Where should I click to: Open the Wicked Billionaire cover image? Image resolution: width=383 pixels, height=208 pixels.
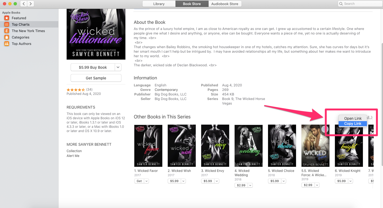click(96, 34)
